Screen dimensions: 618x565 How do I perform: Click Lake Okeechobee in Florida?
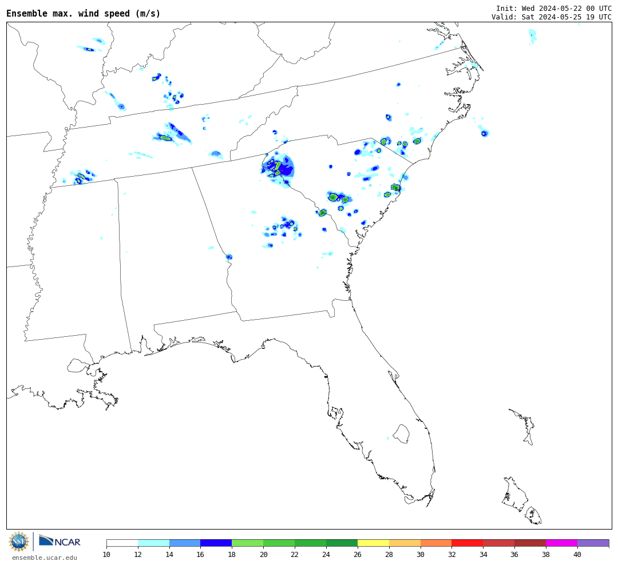coord(401,434)
